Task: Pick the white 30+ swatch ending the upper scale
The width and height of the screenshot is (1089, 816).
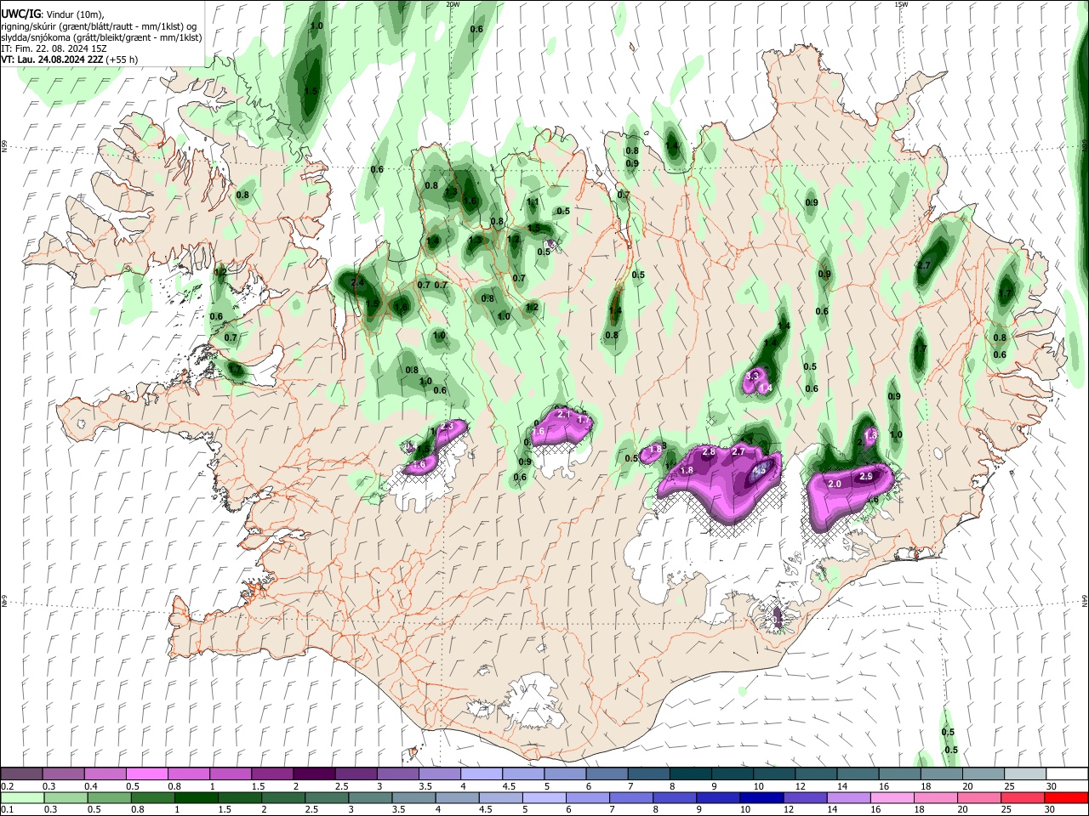Action: pos(1066,774)
